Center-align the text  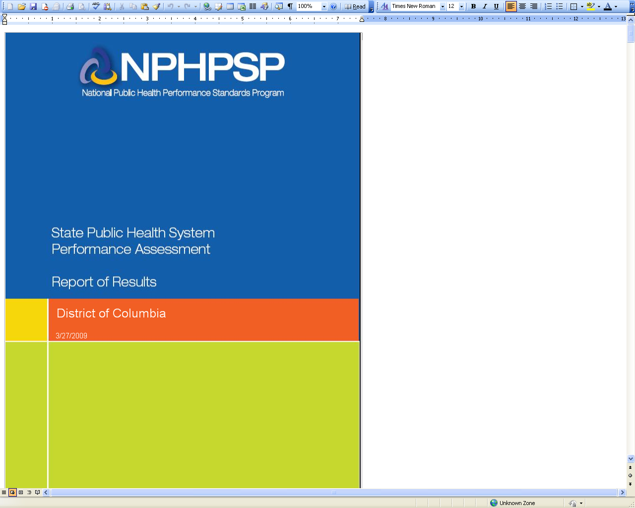[522, 6]
